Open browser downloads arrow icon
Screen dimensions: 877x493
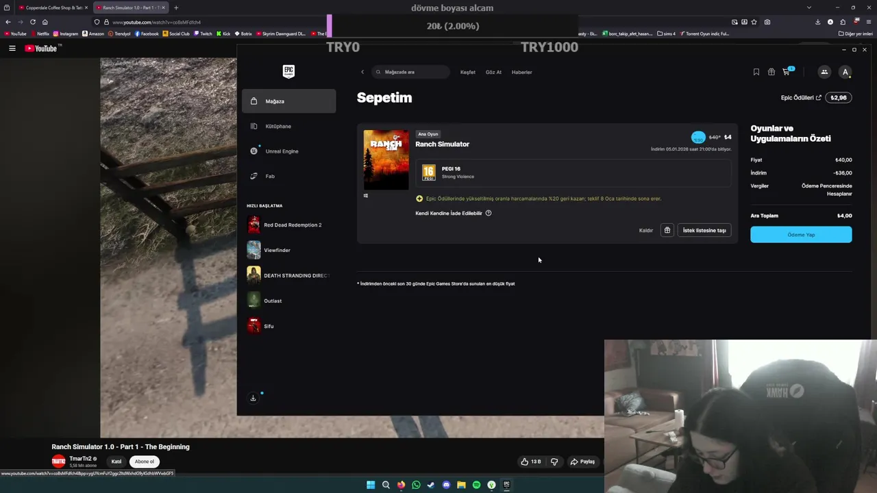pyautogui.click(x=817, y=22)
